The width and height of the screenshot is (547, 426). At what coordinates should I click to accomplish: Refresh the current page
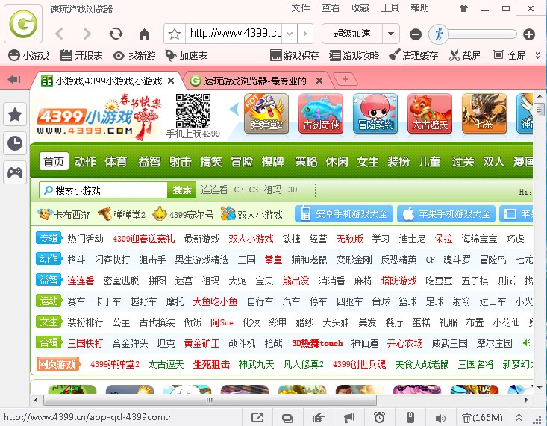coord(116,34)
